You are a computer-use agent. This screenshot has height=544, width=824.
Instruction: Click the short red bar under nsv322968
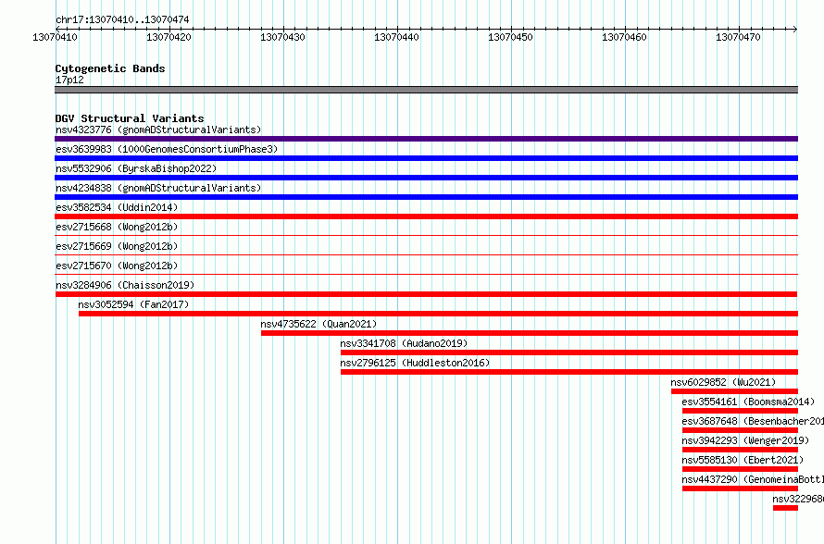pos(786,508)
